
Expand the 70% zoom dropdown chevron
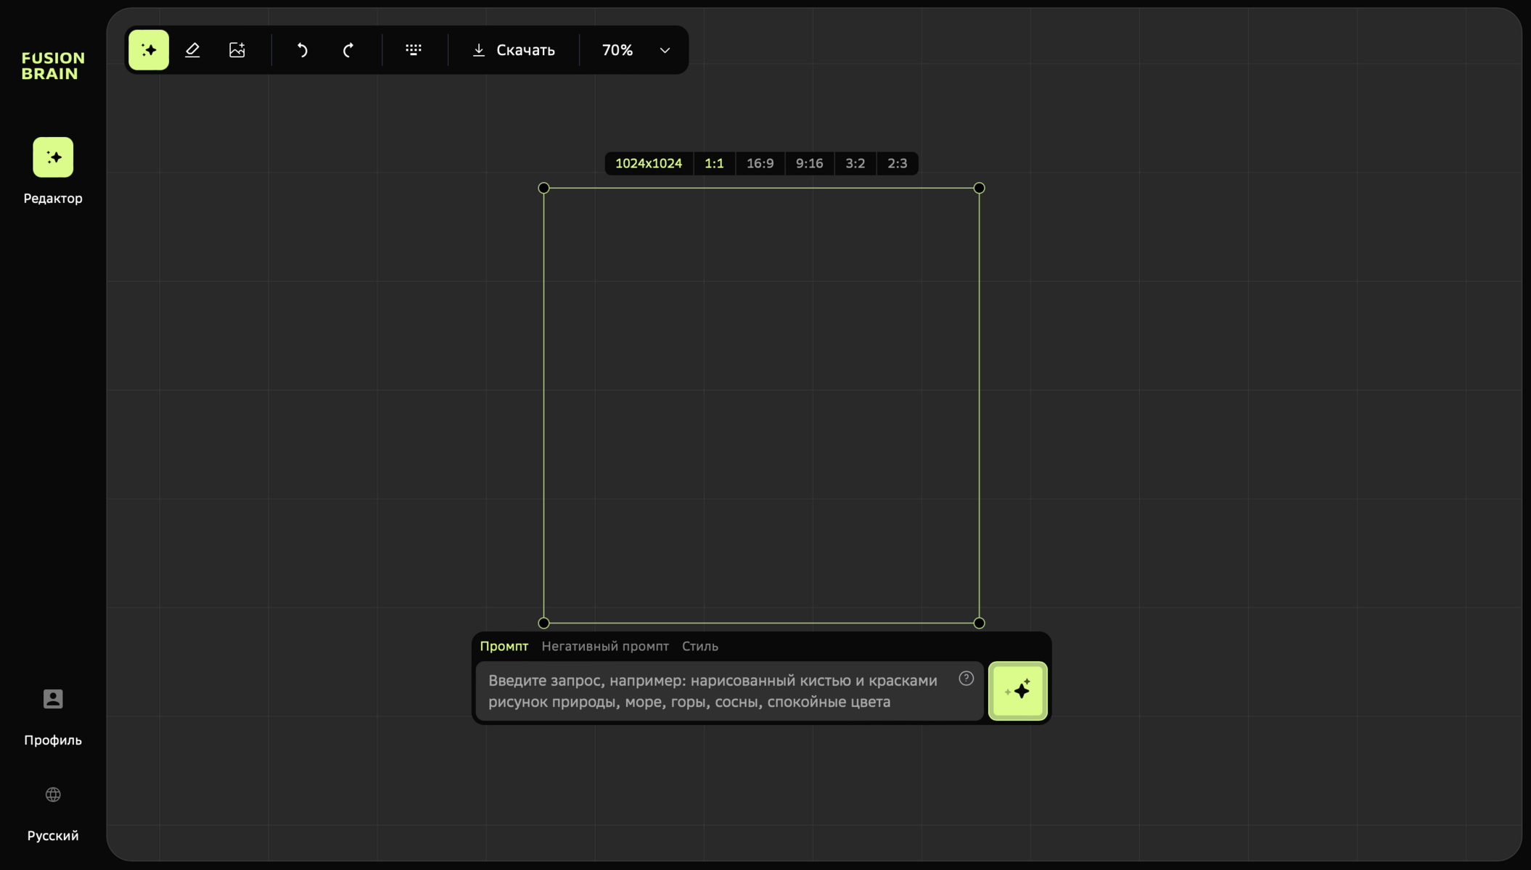(x=665, y=50)
